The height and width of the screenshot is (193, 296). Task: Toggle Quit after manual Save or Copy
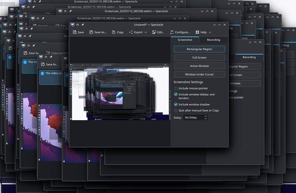point(175,110)
